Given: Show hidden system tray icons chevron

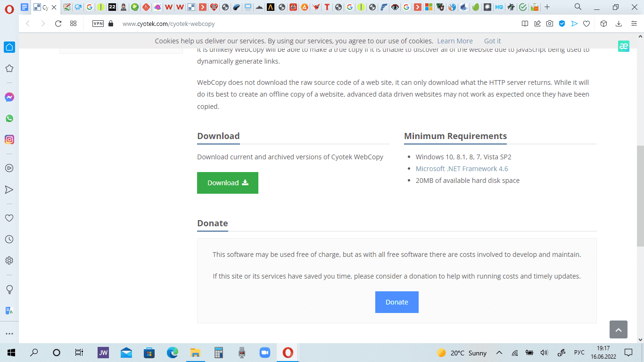Looking at the screenshot, I should point(500,353).
